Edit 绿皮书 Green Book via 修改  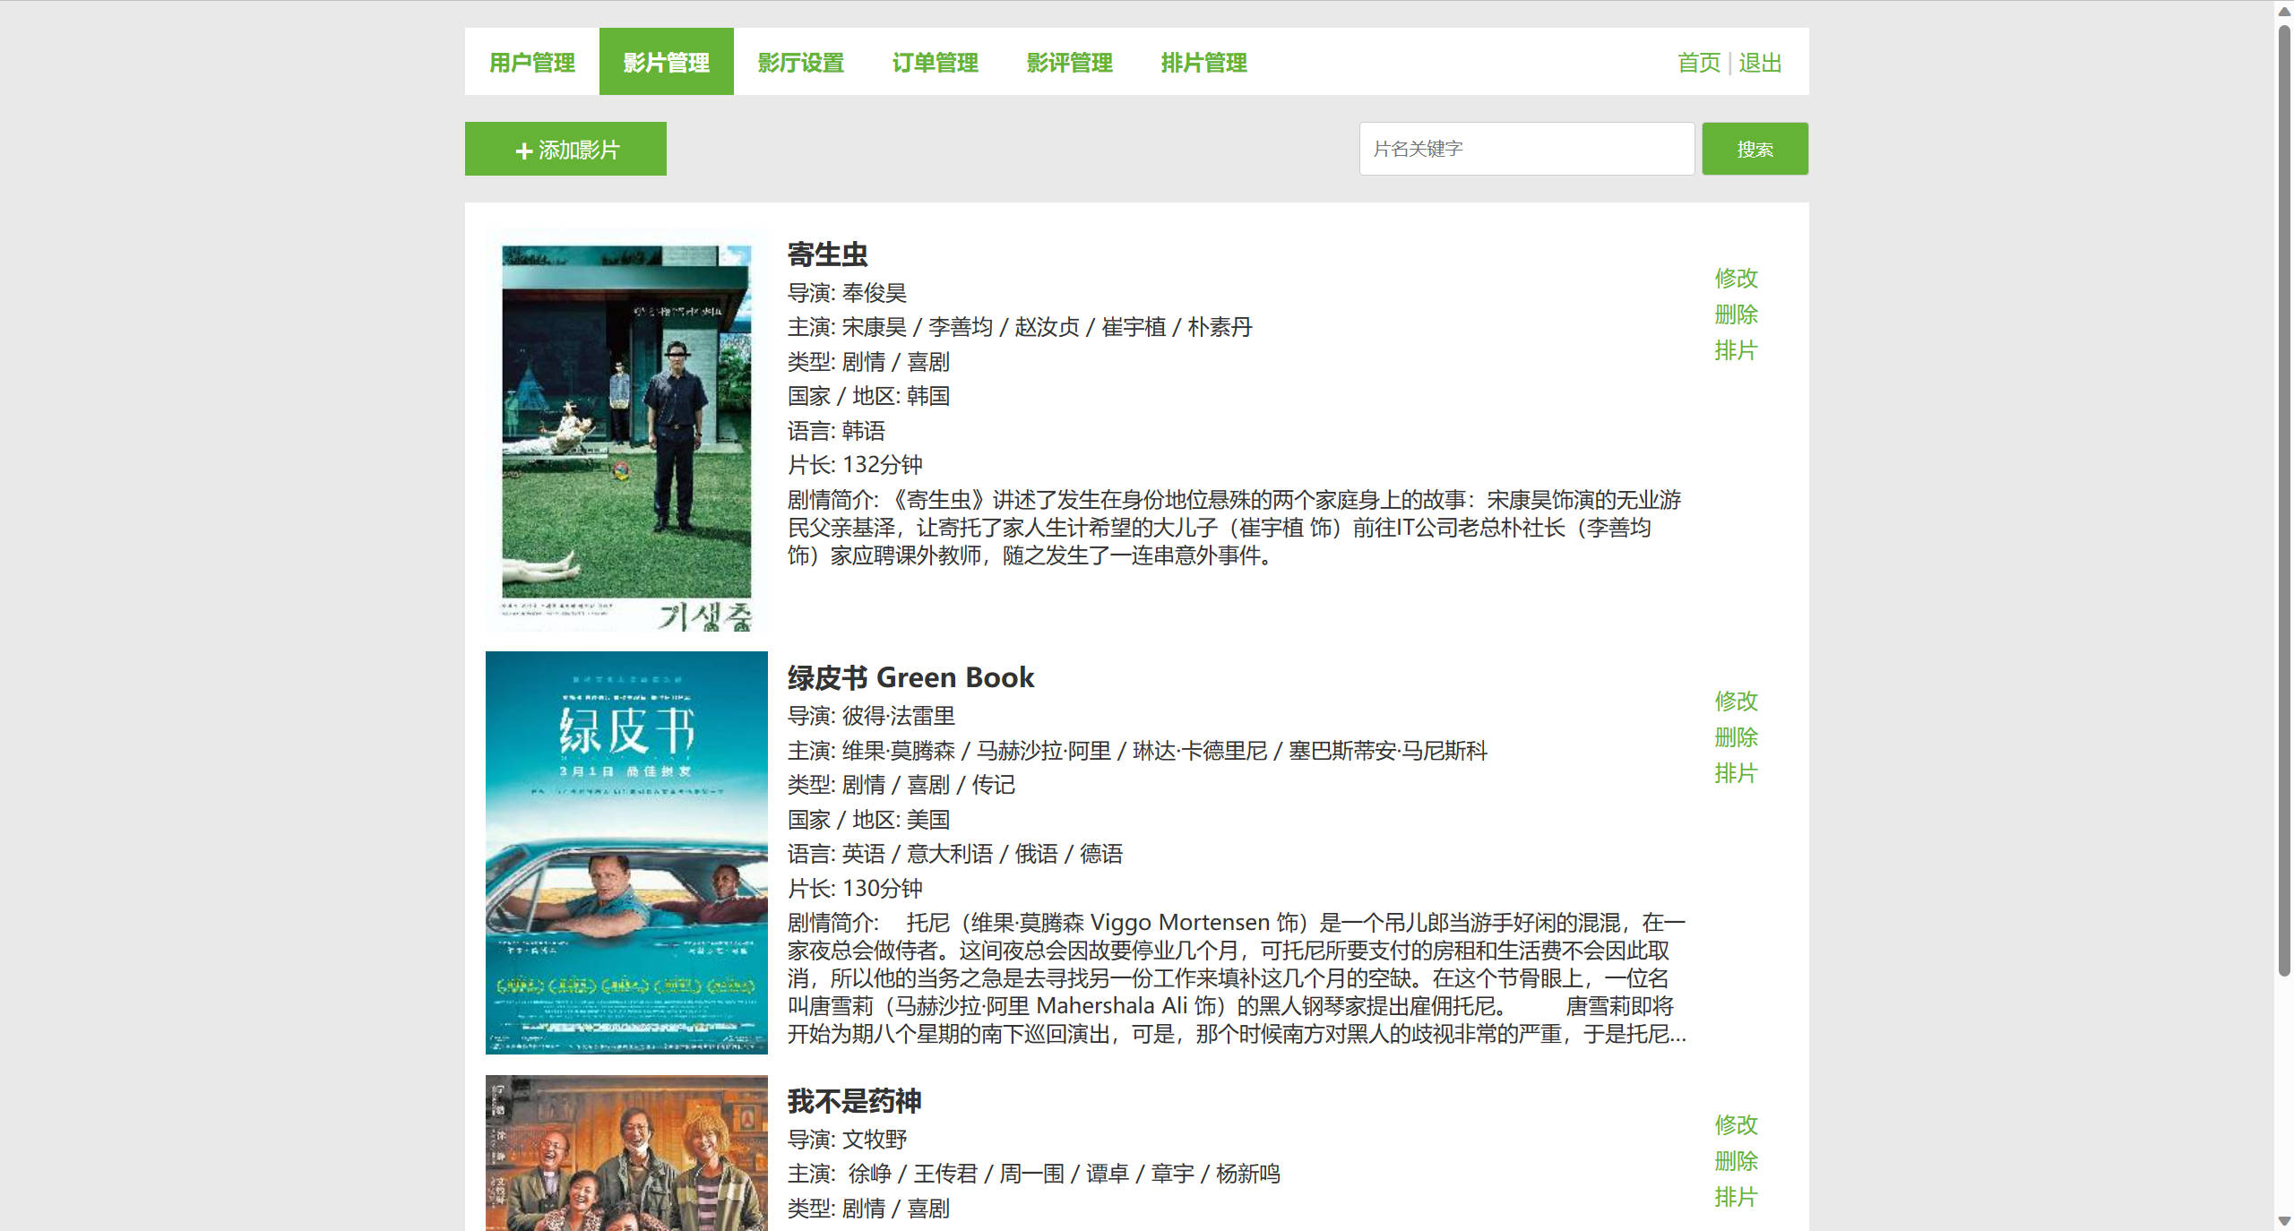[1736, 702]
